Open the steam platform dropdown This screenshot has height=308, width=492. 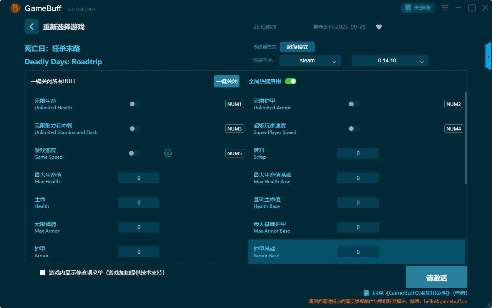point(310,60)
